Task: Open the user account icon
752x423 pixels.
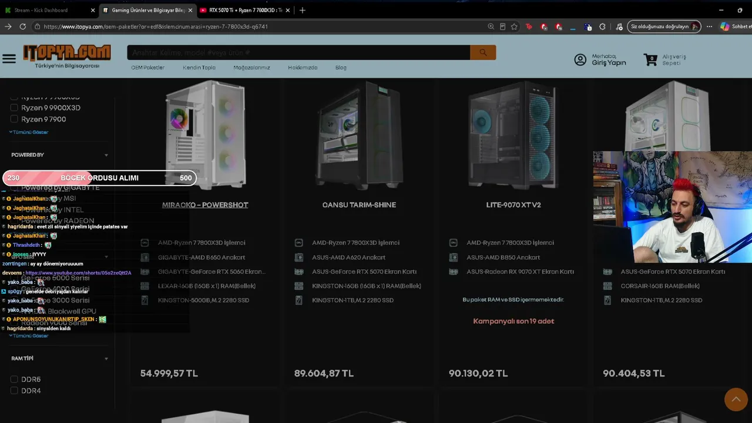Action: point(580,59)
